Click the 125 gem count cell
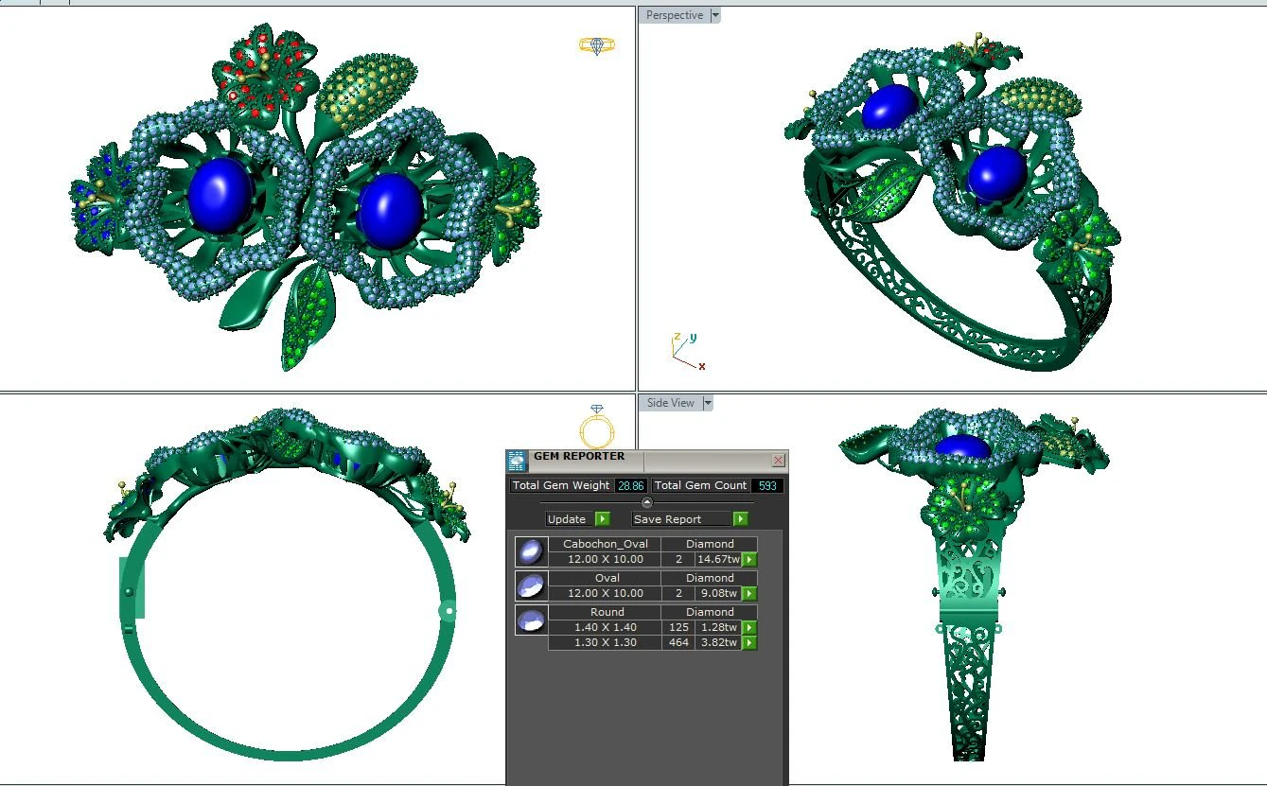1267x786 pixels. coord(678,627)
